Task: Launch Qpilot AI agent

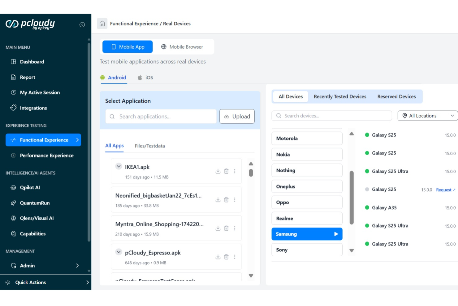Action: point(30,187)
